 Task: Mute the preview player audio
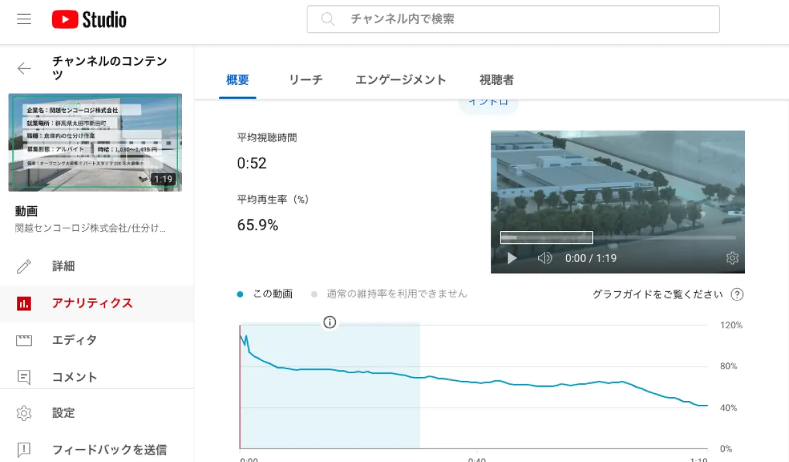point(545,258)
